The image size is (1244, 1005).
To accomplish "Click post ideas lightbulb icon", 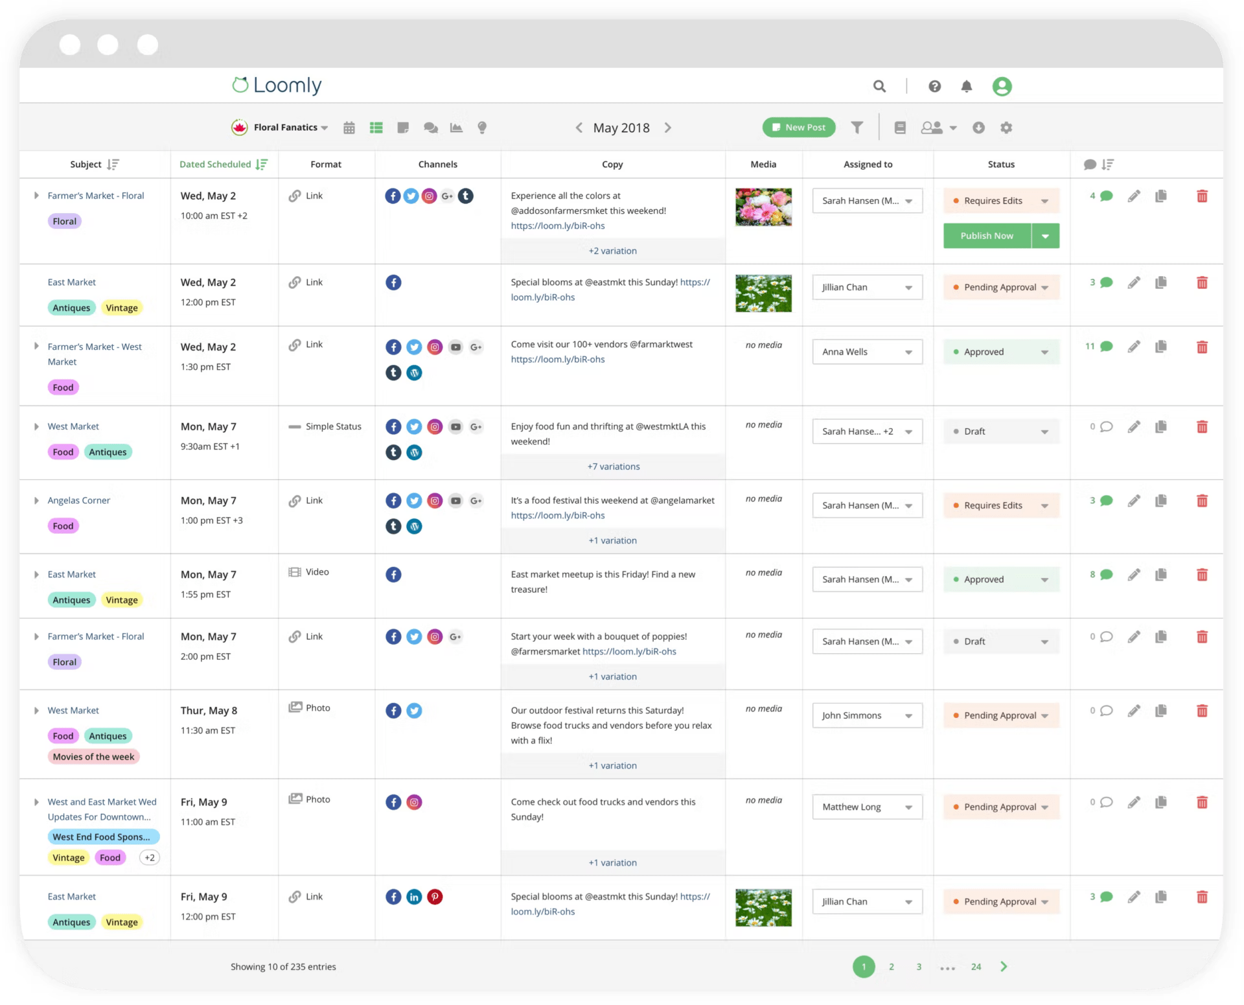I will [x=482, y=128].
